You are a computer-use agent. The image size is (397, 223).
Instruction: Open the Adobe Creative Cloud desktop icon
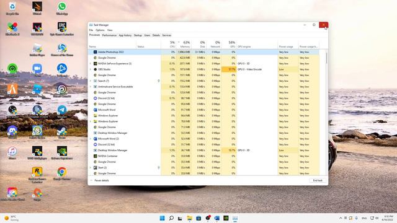tap(12, 194)
